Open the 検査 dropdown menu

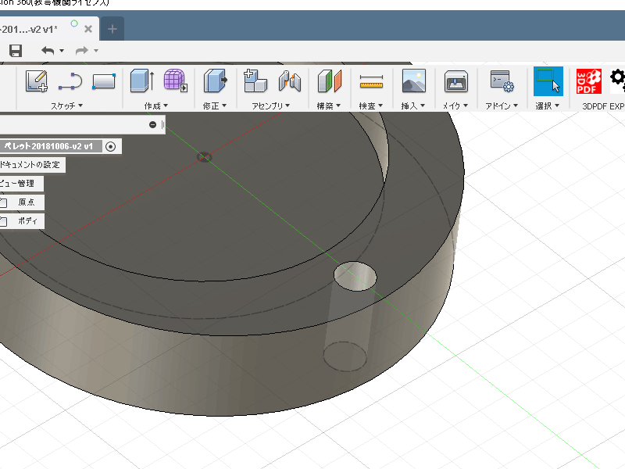(370, 106)
